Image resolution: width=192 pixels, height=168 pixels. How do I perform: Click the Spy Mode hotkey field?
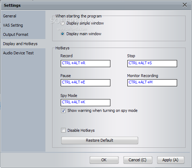[86, 103]
